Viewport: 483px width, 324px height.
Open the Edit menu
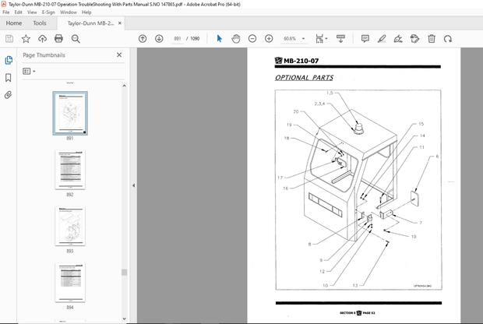[x=18, y=12]
